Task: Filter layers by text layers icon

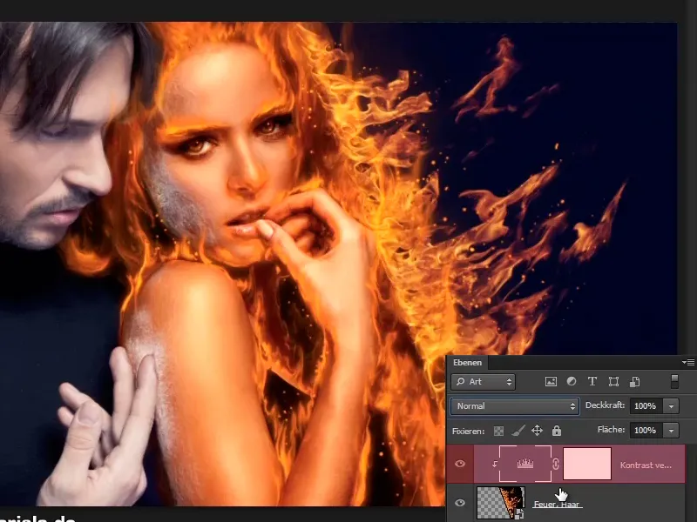Action: (592, 382)
